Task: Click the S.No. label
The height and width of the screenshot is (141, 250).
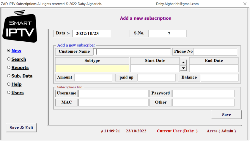Action: click(x=139, y=33)
